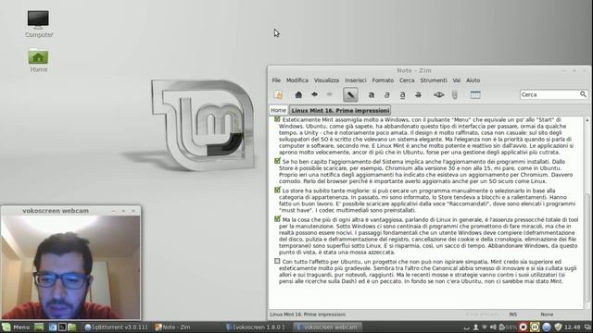Open the update manager shield icon
This screenshot has width=593, height=333.
click(558, 327)
